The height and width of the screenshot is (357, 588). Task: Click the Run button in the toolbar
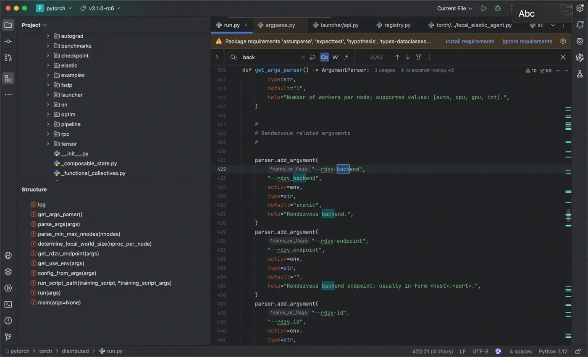tap(484, 8)
